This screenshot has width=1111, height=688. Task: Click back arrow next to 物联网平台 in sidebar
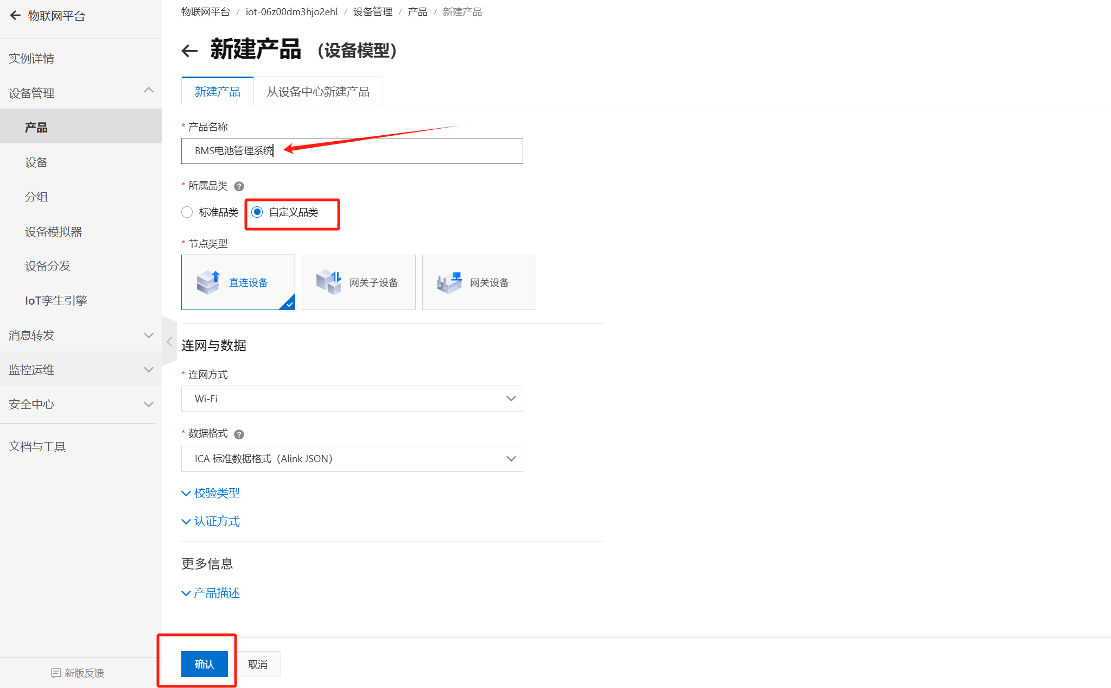[x=15, y=16]
